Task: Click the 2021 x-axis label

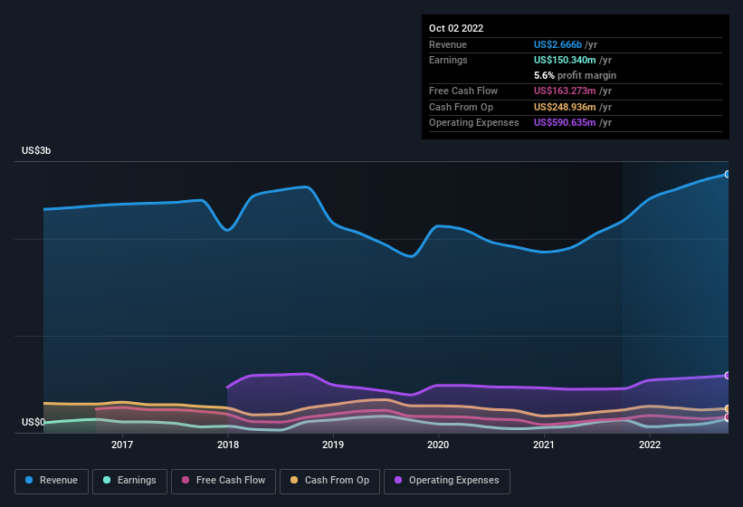Action: 544,445
